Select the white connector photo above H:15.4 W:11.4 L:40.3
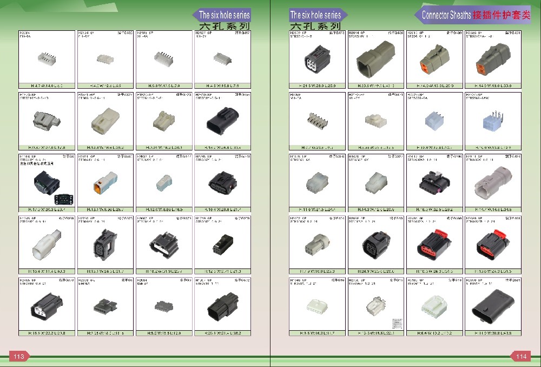Viewport: 541px width, 367px height. 47,244
